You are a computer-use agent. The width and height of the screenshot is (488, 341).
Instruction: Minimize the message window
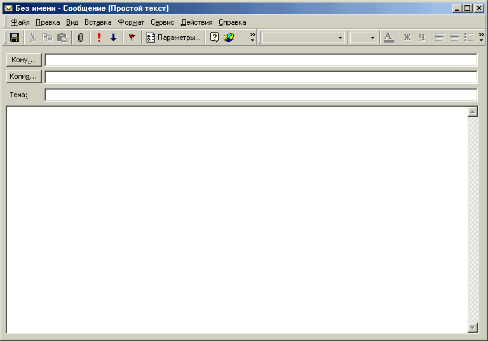[x=457, y=8]
